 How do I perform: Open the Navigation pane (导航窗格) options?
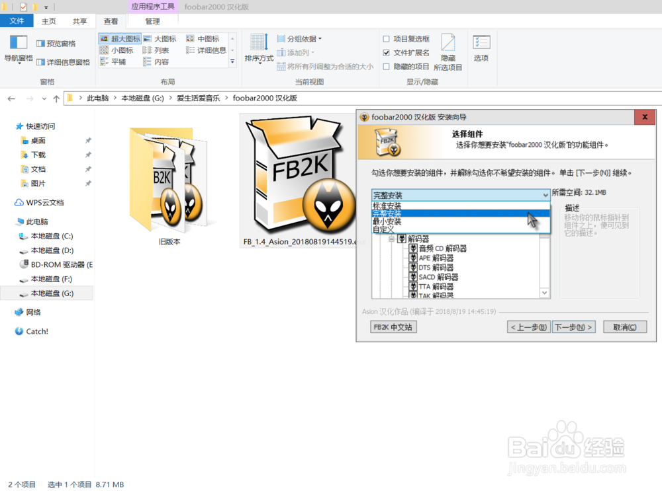(18, 48)
